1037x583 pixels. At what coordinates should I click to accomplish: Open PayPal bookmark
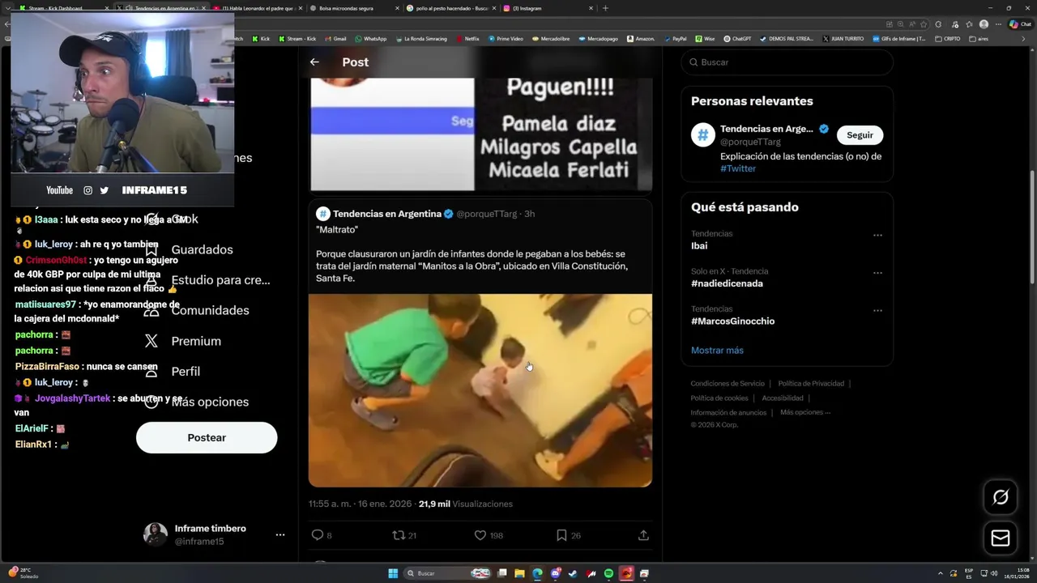(675, 39)
